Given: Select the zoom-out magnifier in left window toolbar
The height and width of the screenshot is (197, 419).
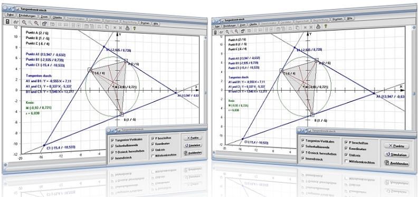Looking at the screenshot, I should coord(36,23).
